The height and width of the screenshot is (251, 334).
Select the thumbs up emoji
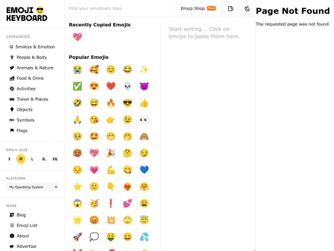(144, 103)
